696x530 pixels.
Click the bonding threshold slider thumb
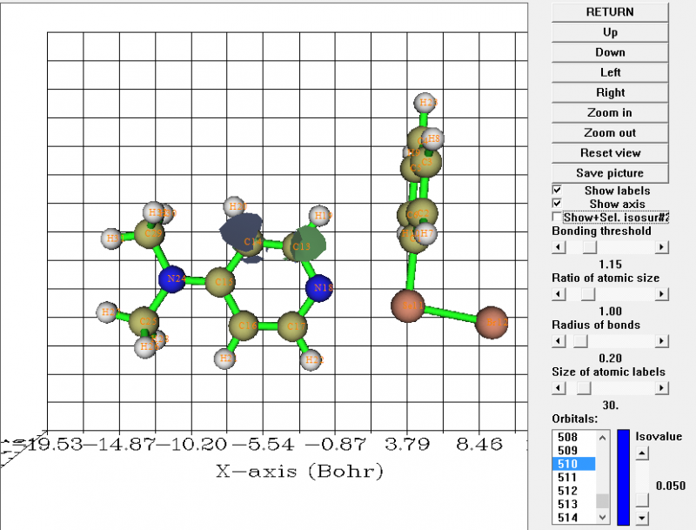(590, 247)
